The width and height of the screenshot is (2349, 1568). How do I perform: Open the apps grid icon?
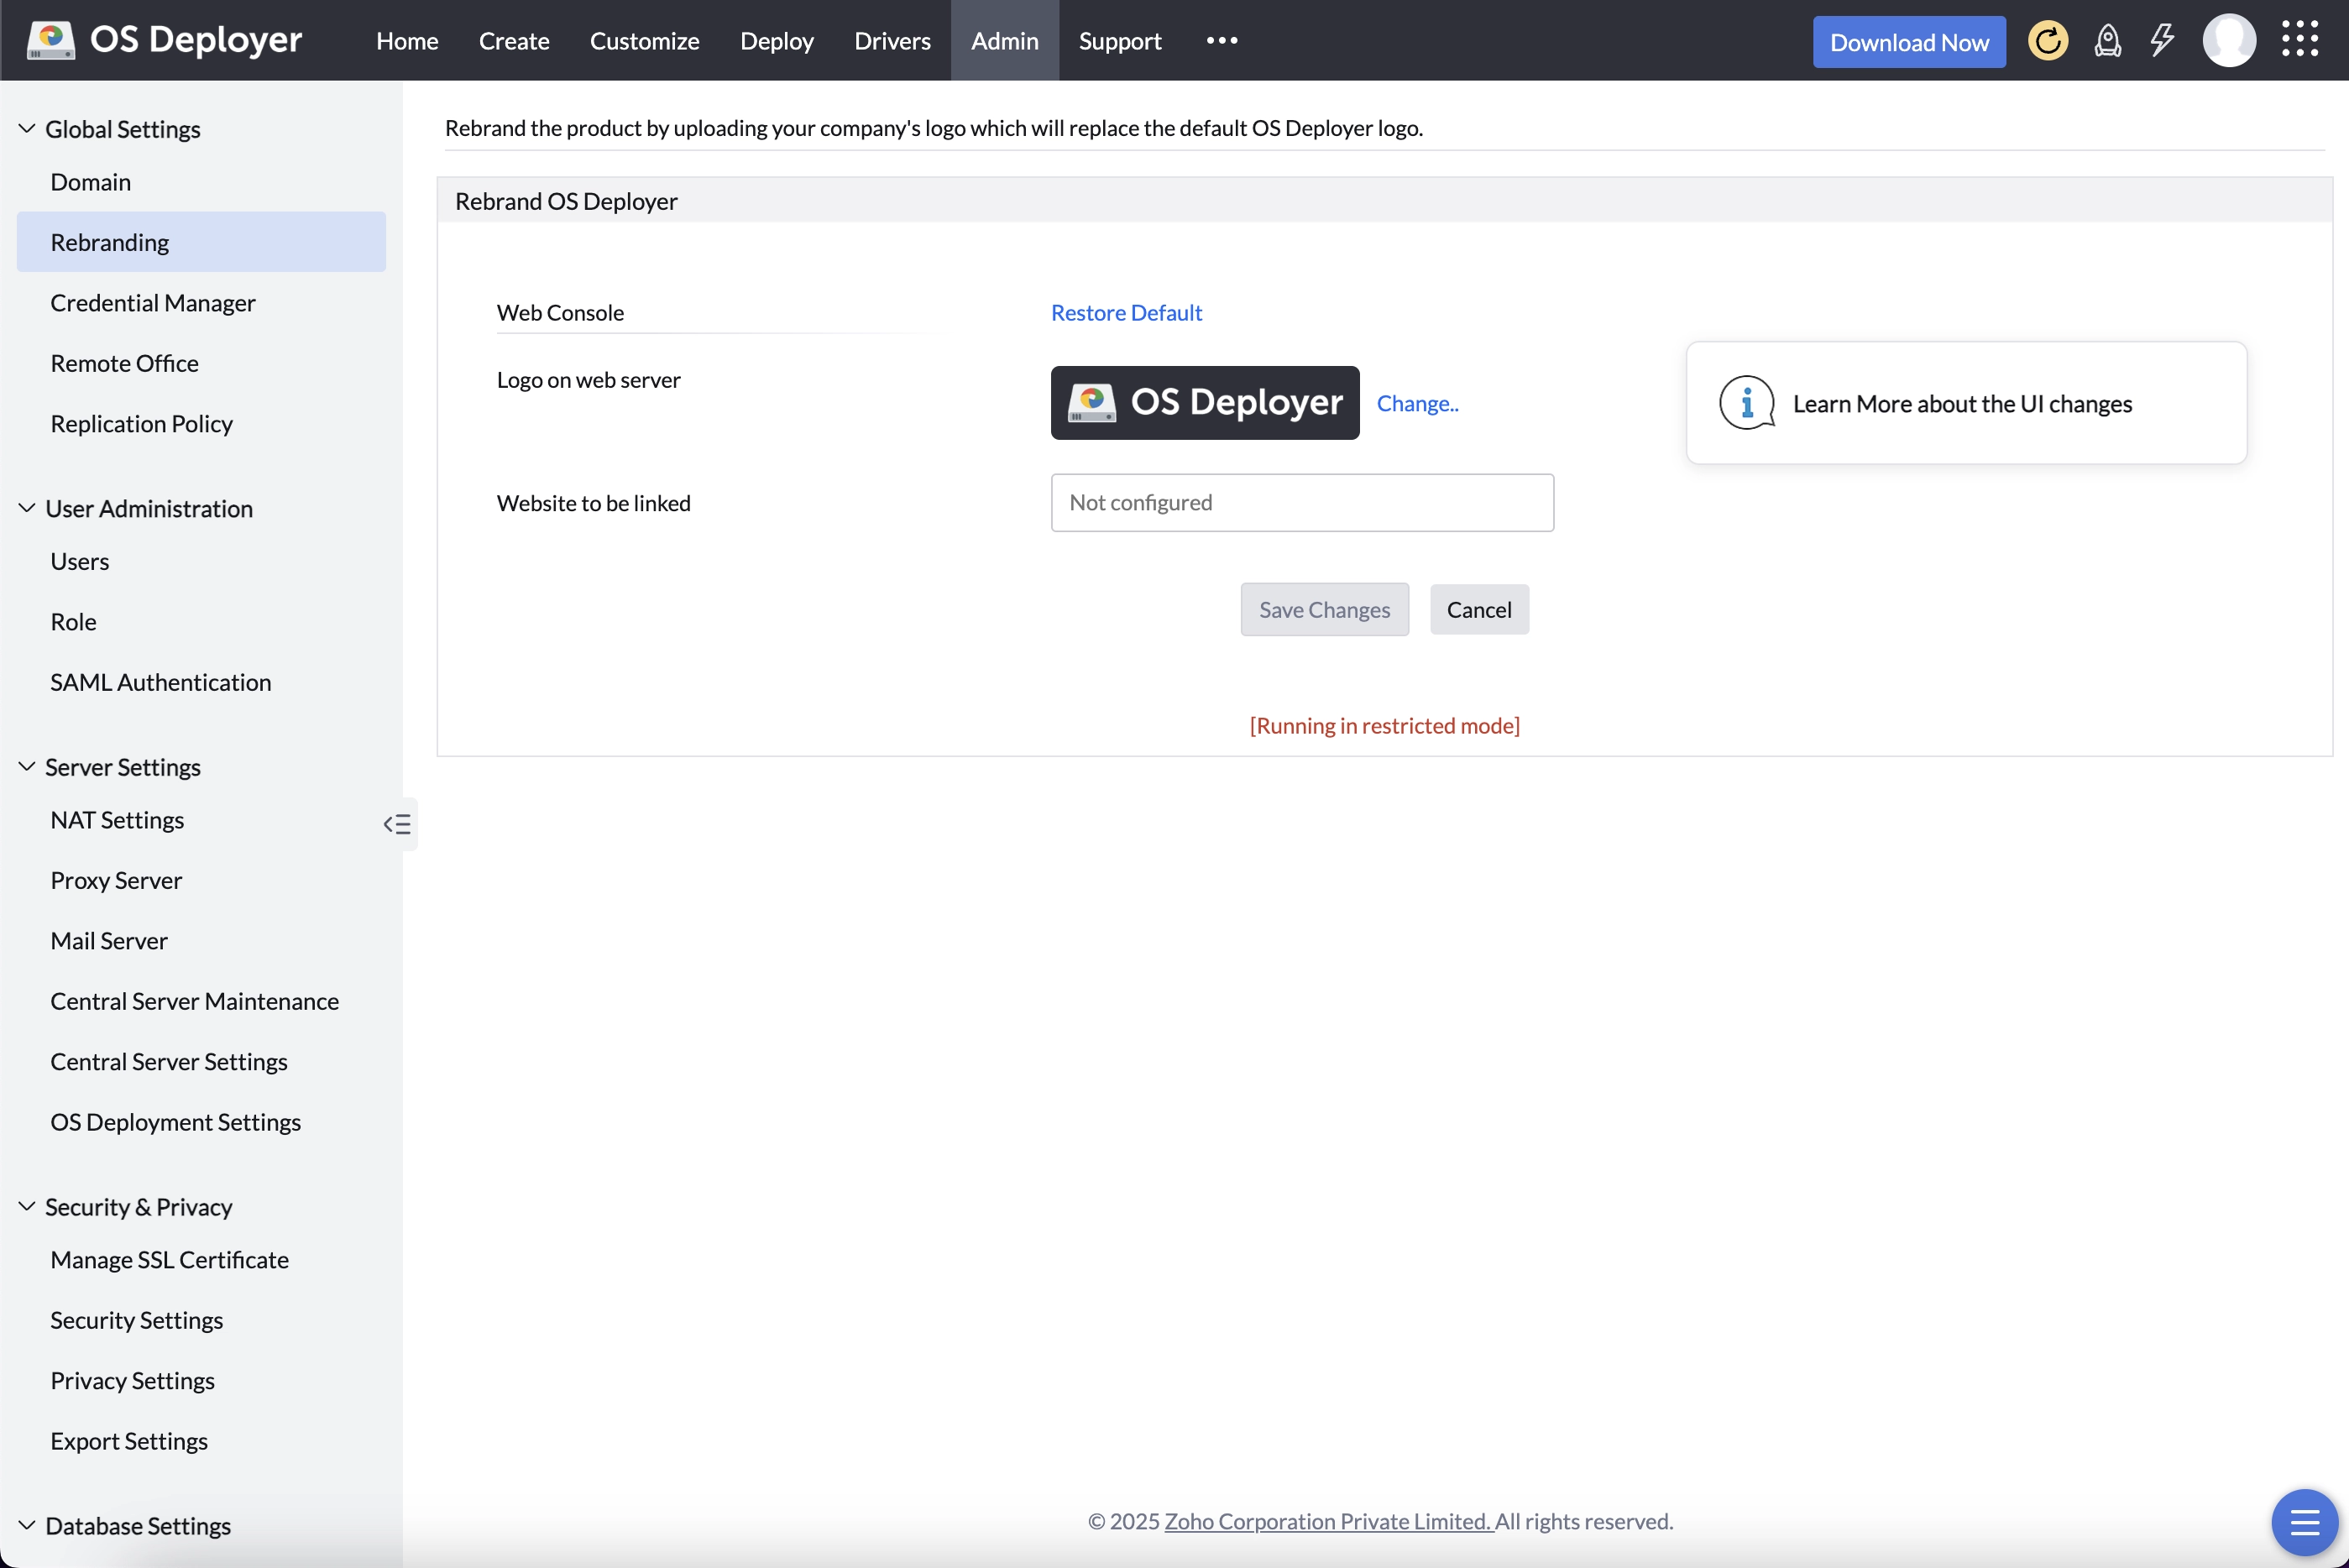(2301, 39)
